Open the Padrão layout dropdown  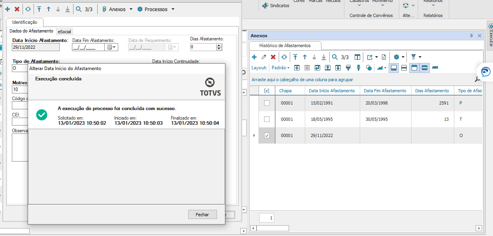point(280,68)
